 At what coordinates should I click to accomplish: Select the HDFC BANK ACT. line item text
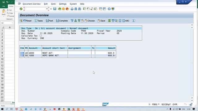coord(51,55)
